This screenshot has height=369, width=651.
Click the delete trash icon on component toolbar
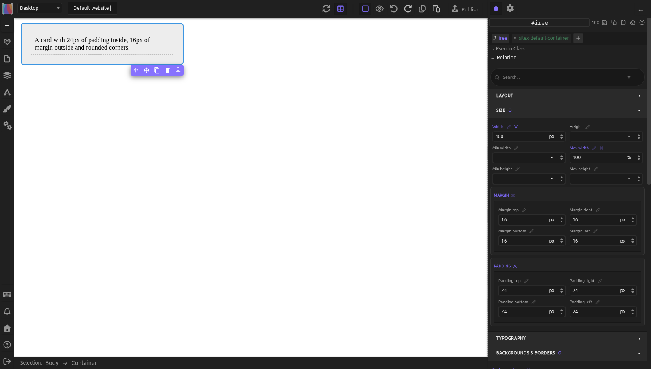pos(168,70)
